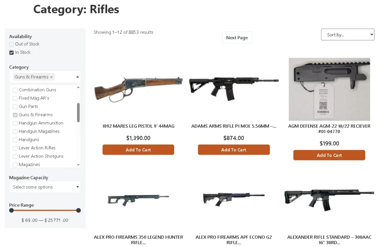Image resolution: width=381 pixels, height=247 pixels.
Task: Enable the Out of Stock filter
Action: coord(12,44)
